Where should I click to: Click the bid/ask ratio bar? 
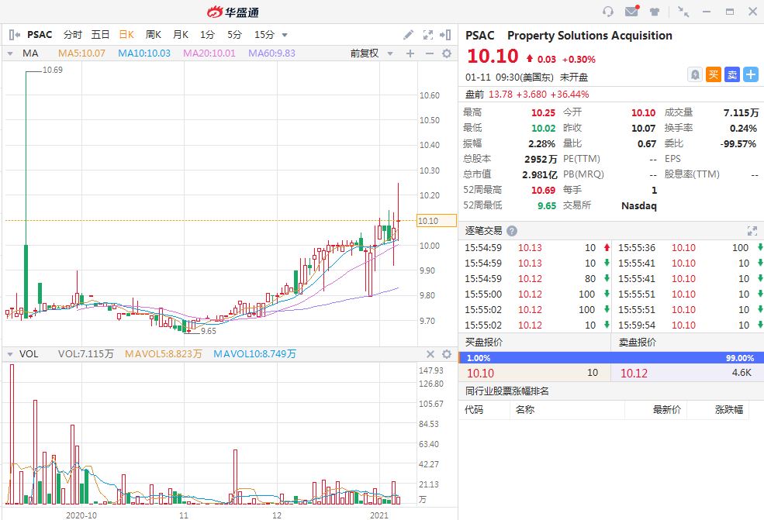point(610,358)
